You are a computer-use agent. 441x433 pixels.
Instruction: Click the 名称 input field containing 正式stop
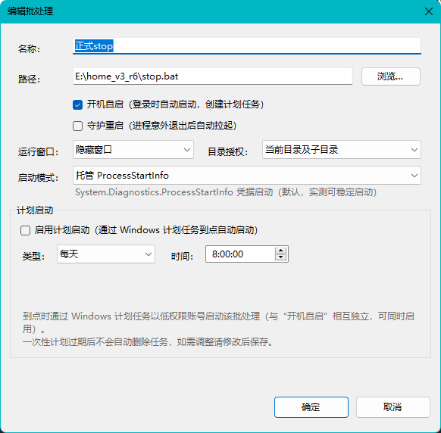tap(247, 46)
